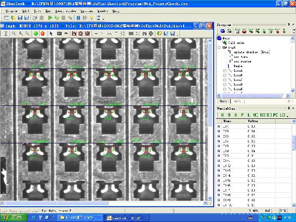
Task: Click the N variable type filter button
Action: point(222,114)
